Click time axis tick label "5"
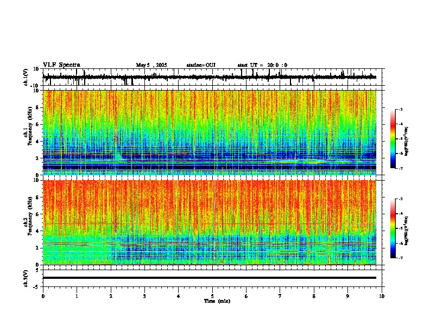Screen dimensions: 430x332 coord(212,296)
